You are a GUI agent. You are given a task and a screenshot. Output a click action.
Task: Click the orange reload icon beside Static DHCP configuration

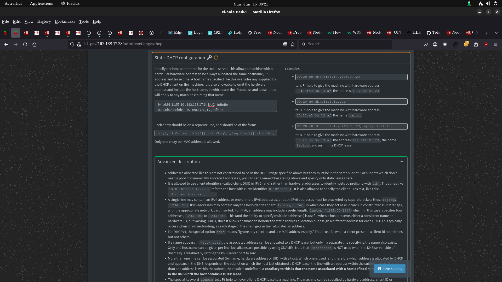point(216,58)
